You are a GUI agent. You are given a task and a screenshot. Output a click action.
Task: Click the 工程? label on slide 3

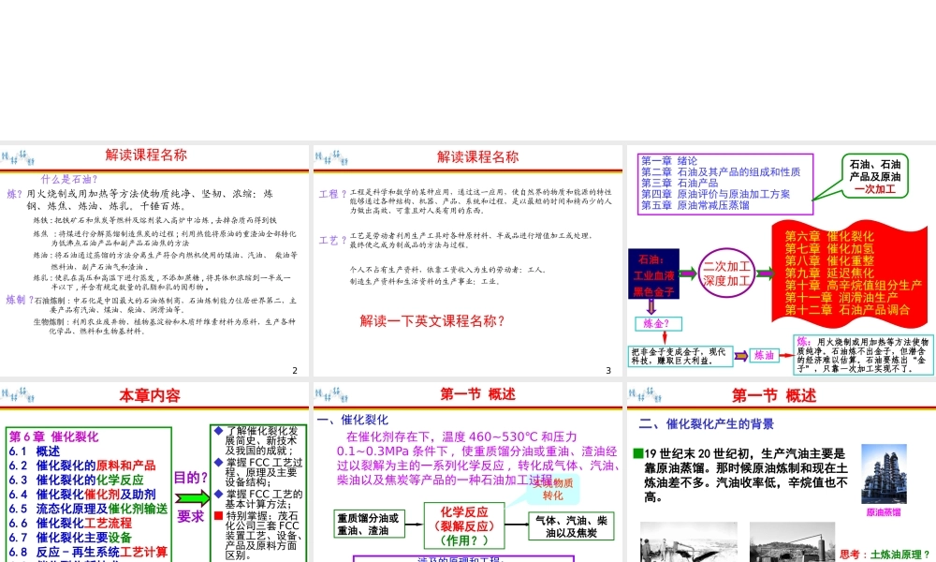[x=332, y=194]
